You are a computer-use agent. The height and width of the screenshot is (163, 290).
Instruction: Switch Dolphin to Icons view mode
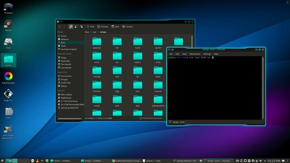(x=71, y=27)
